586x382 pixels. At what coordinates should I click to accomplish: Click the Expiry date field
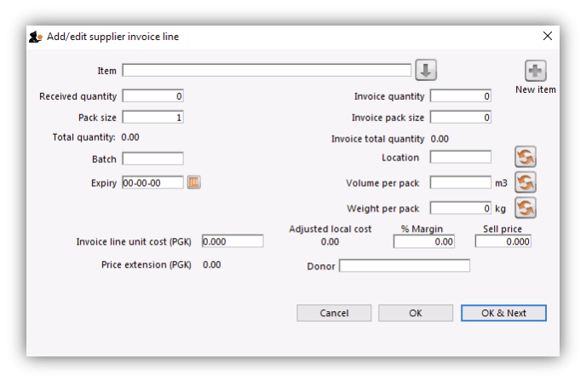[x=152, y=182]
